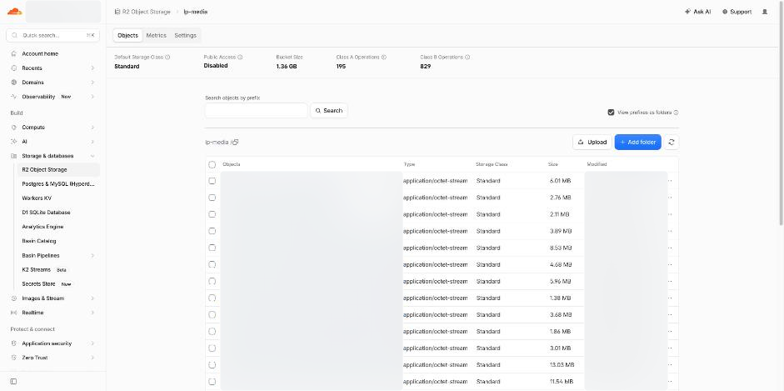
Task: Focus the Search objects by prefix field
Action: (x=257, y=111)
